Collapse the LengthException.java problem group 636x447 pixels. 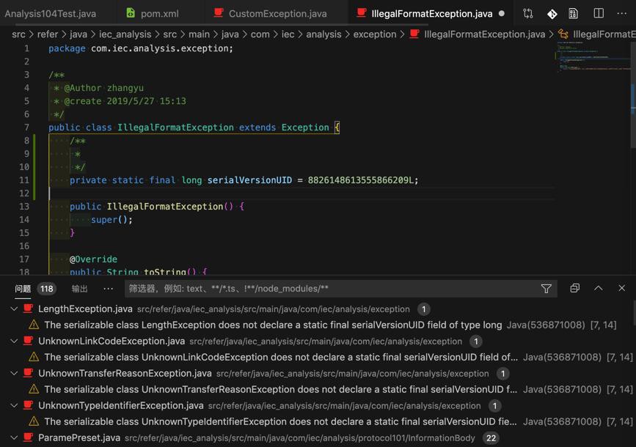(x=14, y=309)
